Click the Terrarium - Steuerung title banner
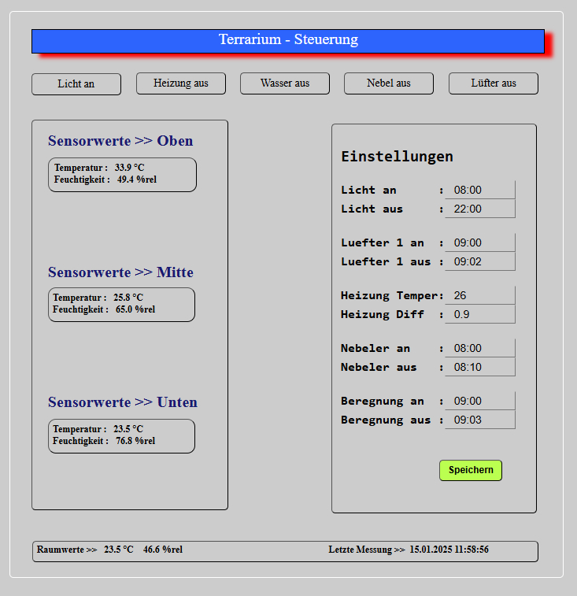 pos(288,41)
